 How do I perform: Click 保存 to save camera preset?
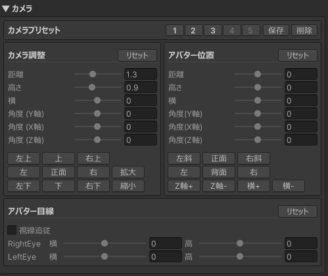click(276, 30)
